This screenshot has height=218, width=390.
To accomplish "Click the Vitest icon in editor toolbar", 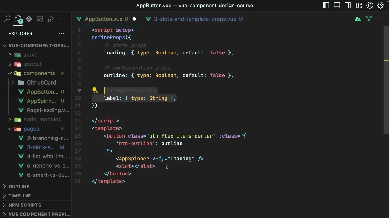I will point(369,19).
